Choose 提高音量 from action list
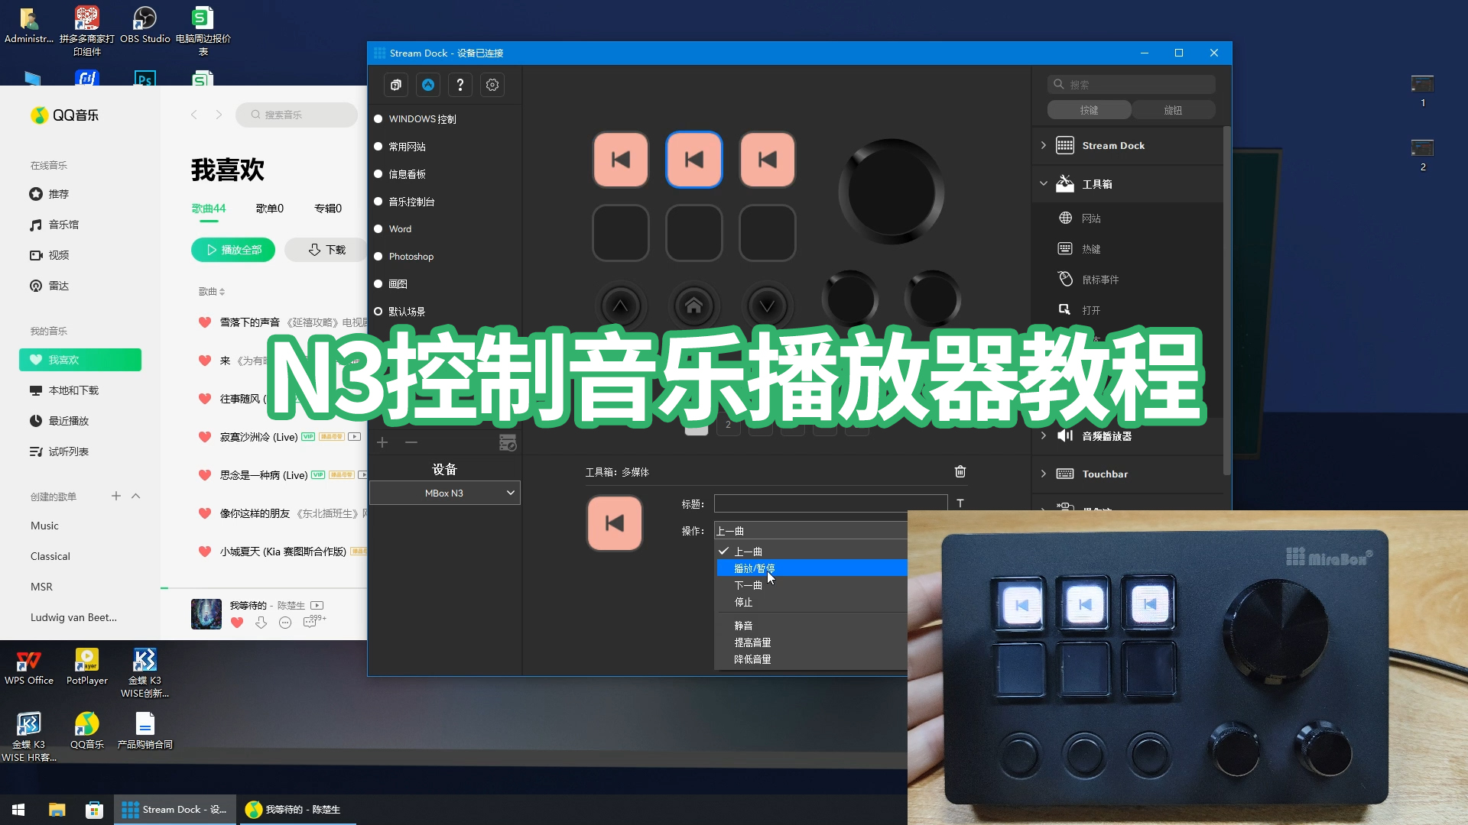Viewport: 1468px width, 825px height. pyautogui.click(x=812, y=642)
